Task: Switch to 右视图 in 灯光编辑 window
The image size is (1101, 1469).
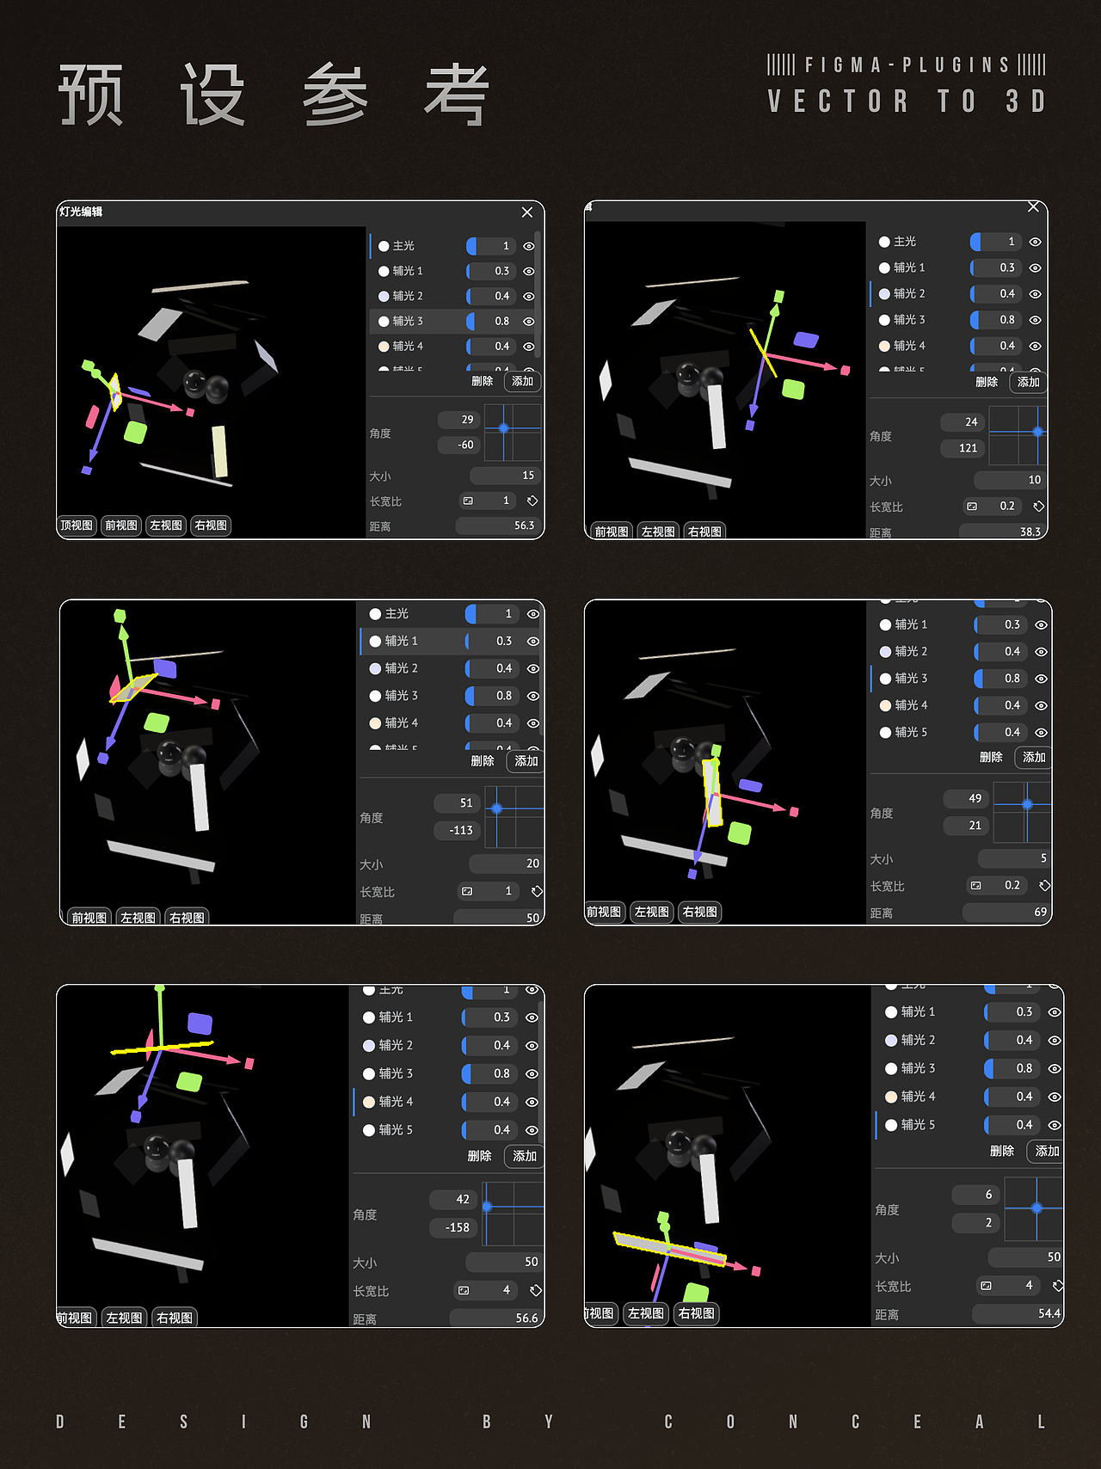Action: pyautogui.click(x=211, y=526)
